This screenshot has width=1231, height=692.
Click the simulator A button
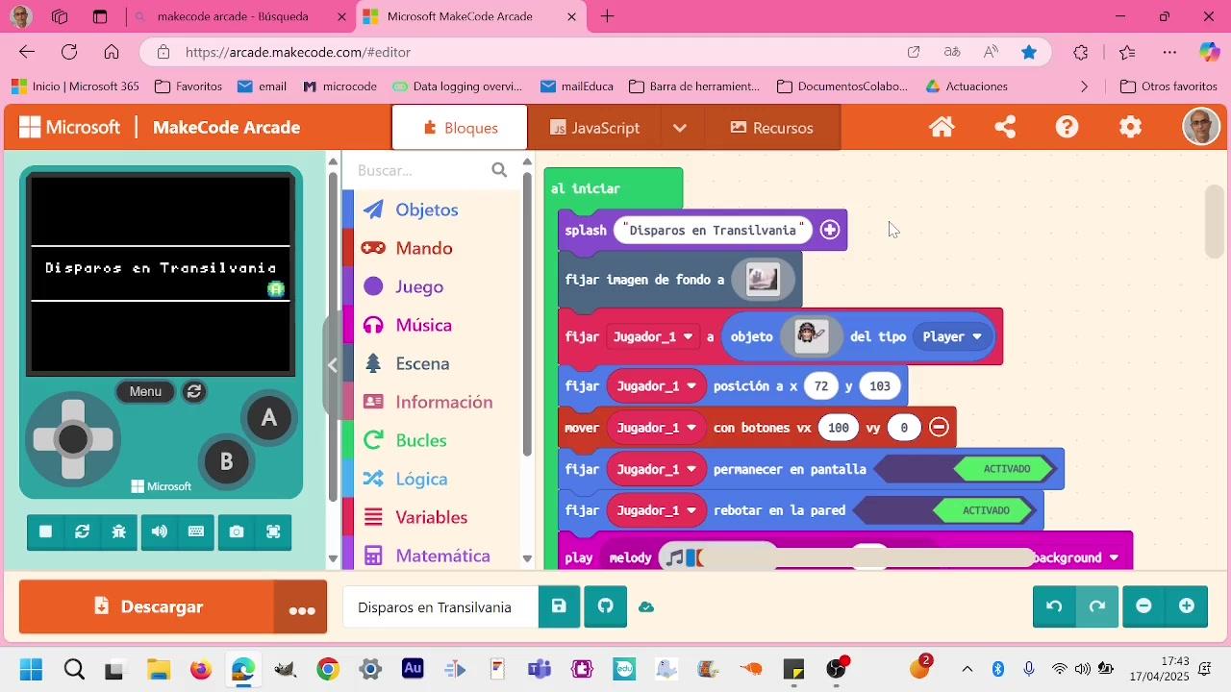pos(268,418)
